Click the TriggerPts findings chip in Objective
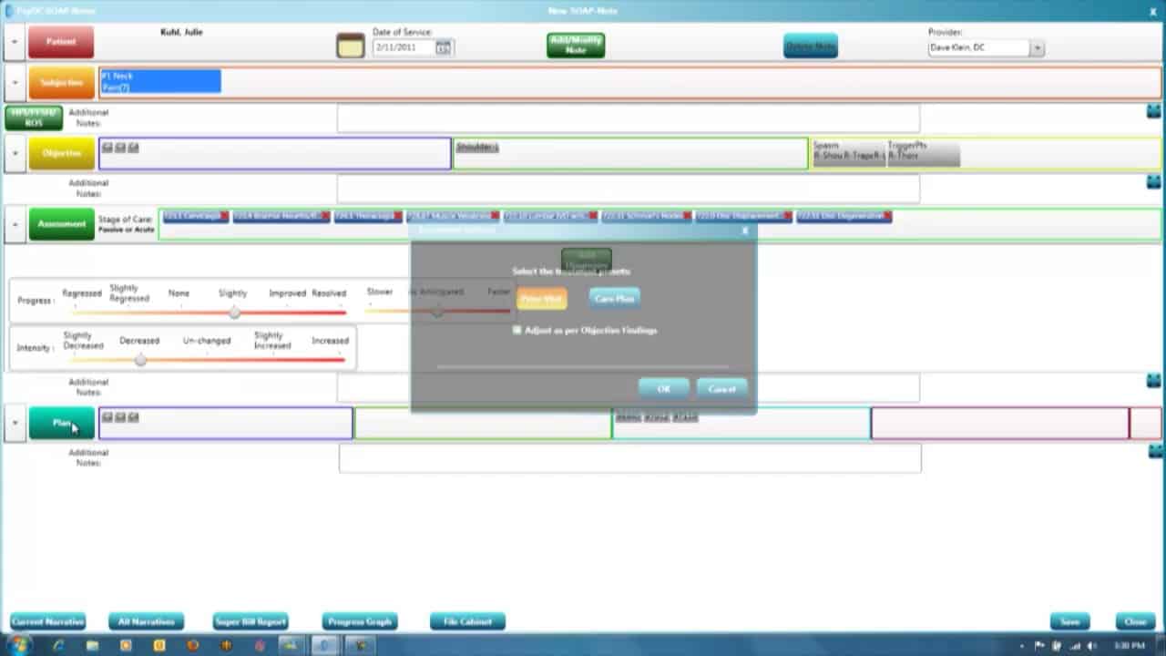 pyautogui.click(x=923, y=153)
